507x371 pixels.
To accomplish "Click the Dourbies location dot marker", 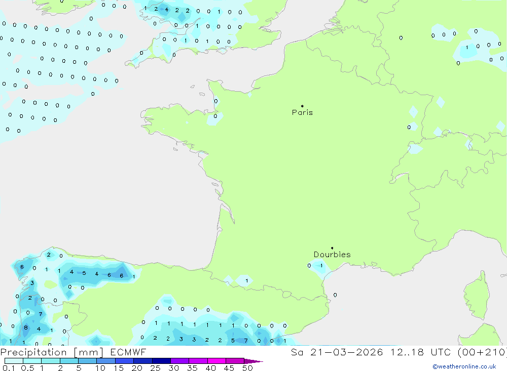I will [332, 248].
